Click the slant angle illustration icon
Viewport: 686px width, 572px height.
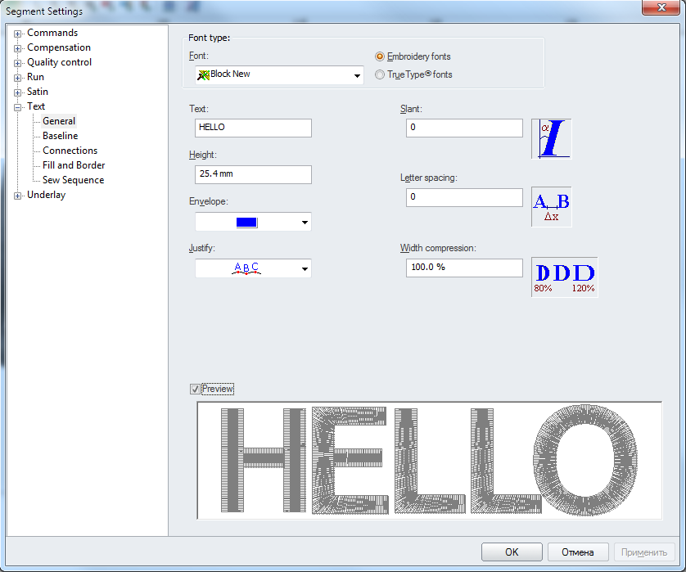click(x=551, y=138)
